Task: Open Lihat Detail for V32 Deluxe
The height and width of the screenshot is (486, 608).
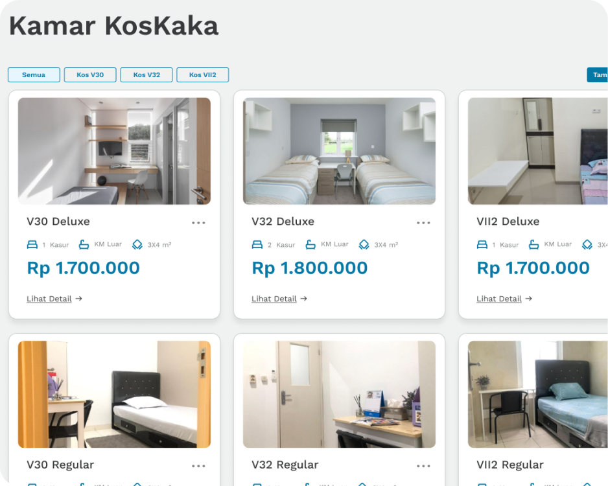Action: 279,299
